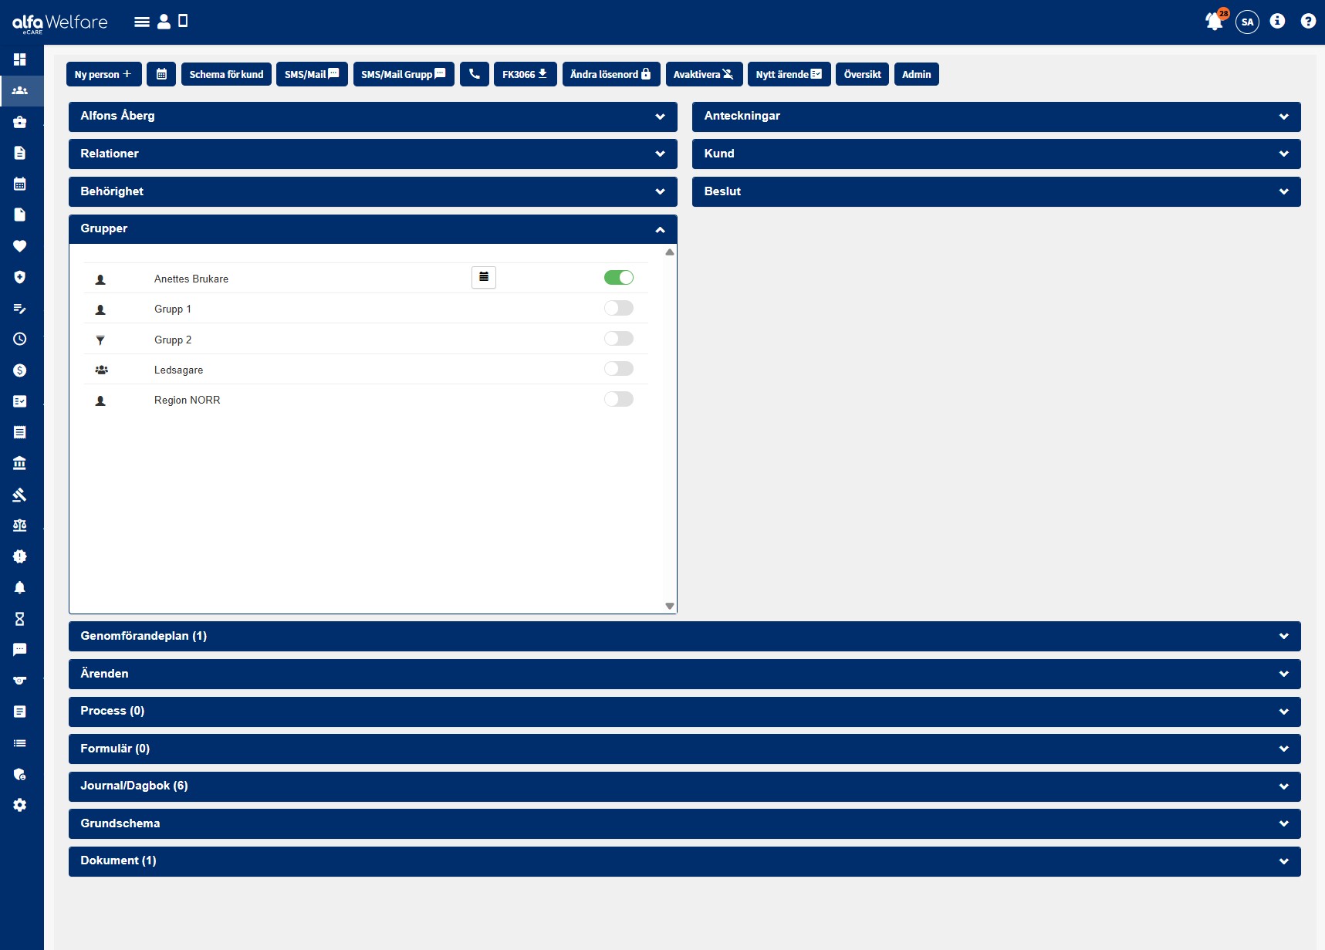The width and height of the screenshot is (1325, 950).
Task: Enable the Grupp 1 toggle
Action: click(618, 309)
